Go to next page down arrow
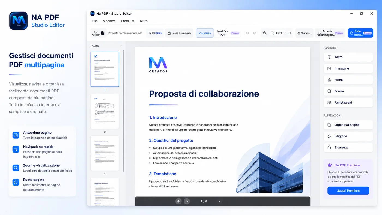Image resolution: width=382 pixels, height=215 pixels. [x=187, y=201]
